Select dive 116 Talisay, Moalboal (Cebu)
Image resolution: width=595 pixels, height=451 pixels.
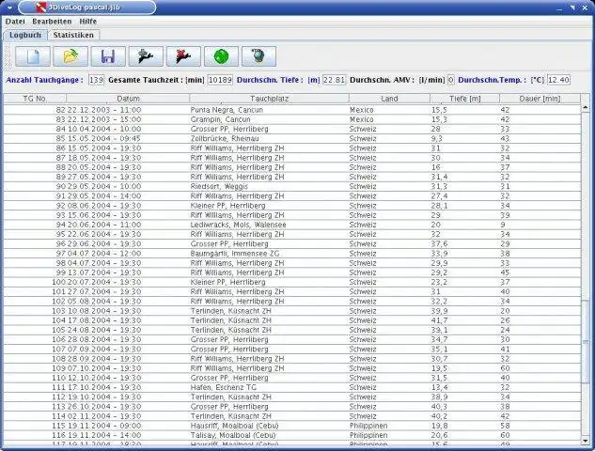point(292,435)
